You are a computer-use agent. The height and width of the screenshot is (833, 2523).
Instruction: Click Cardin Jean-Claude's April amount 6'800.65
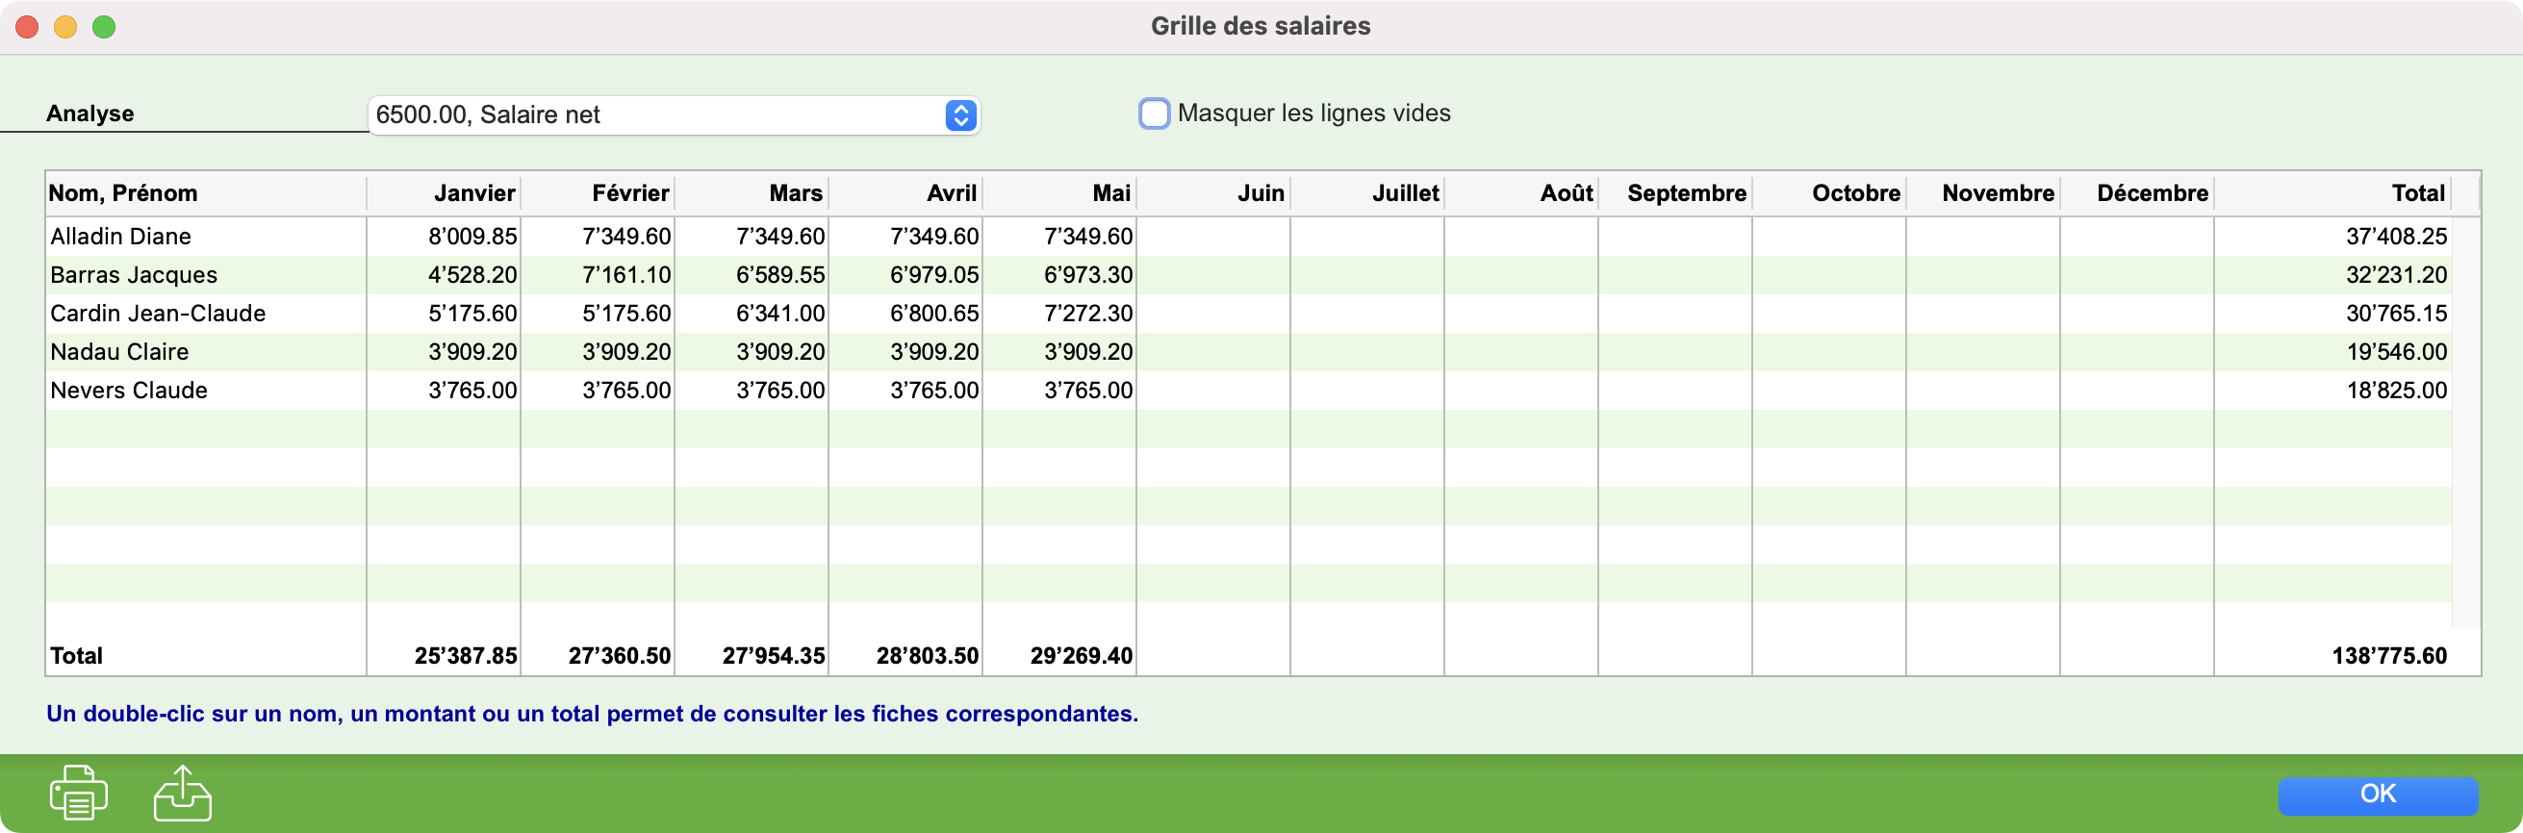point(933,314)
